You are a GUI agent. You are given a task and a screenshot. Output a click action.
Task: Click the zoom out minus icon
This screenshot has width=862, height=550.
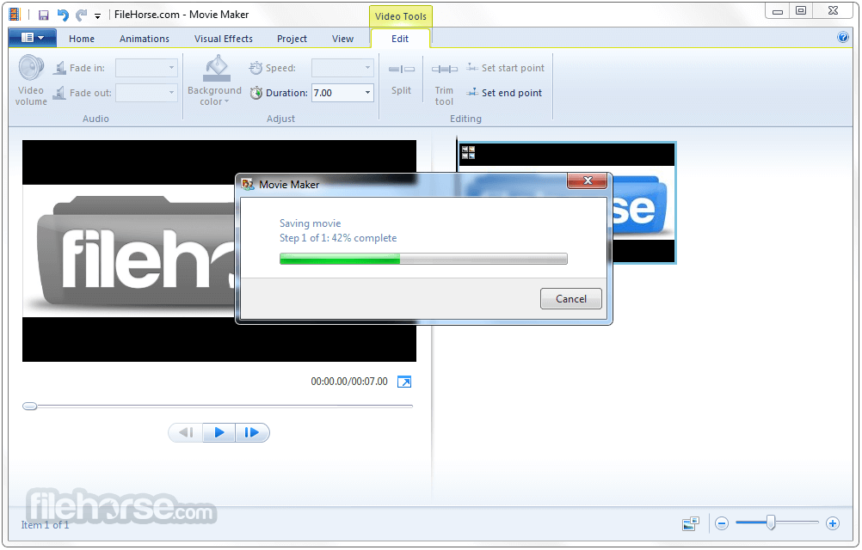(x=722, y=523)
